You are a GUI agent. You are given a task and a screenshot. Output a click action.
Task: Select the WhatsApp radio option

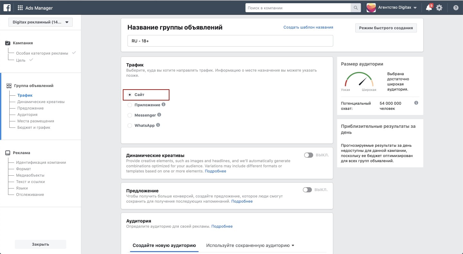pos(130,126)
